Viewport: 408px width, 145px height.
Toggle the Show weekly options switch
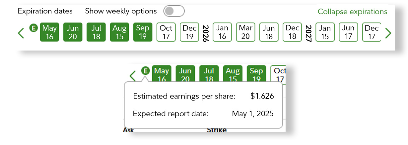coord(174,11)
